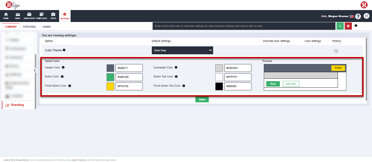372x162 pixels.
Task: Click the Finish button in preview
Action: pos(338,68)
